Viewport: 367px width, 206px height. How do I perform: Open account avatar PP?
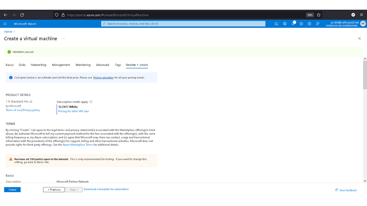click(x=363, y=24)
